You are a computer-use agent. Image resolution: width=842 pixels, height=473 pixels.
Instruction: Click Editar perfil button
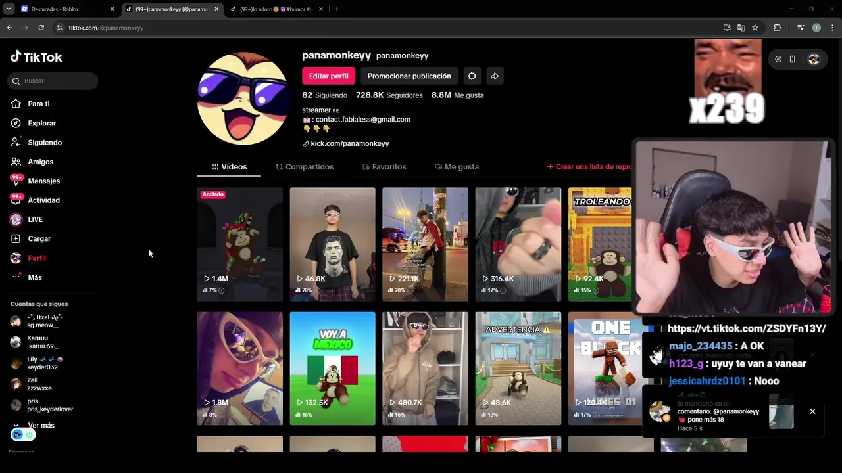tap(329, 76)
